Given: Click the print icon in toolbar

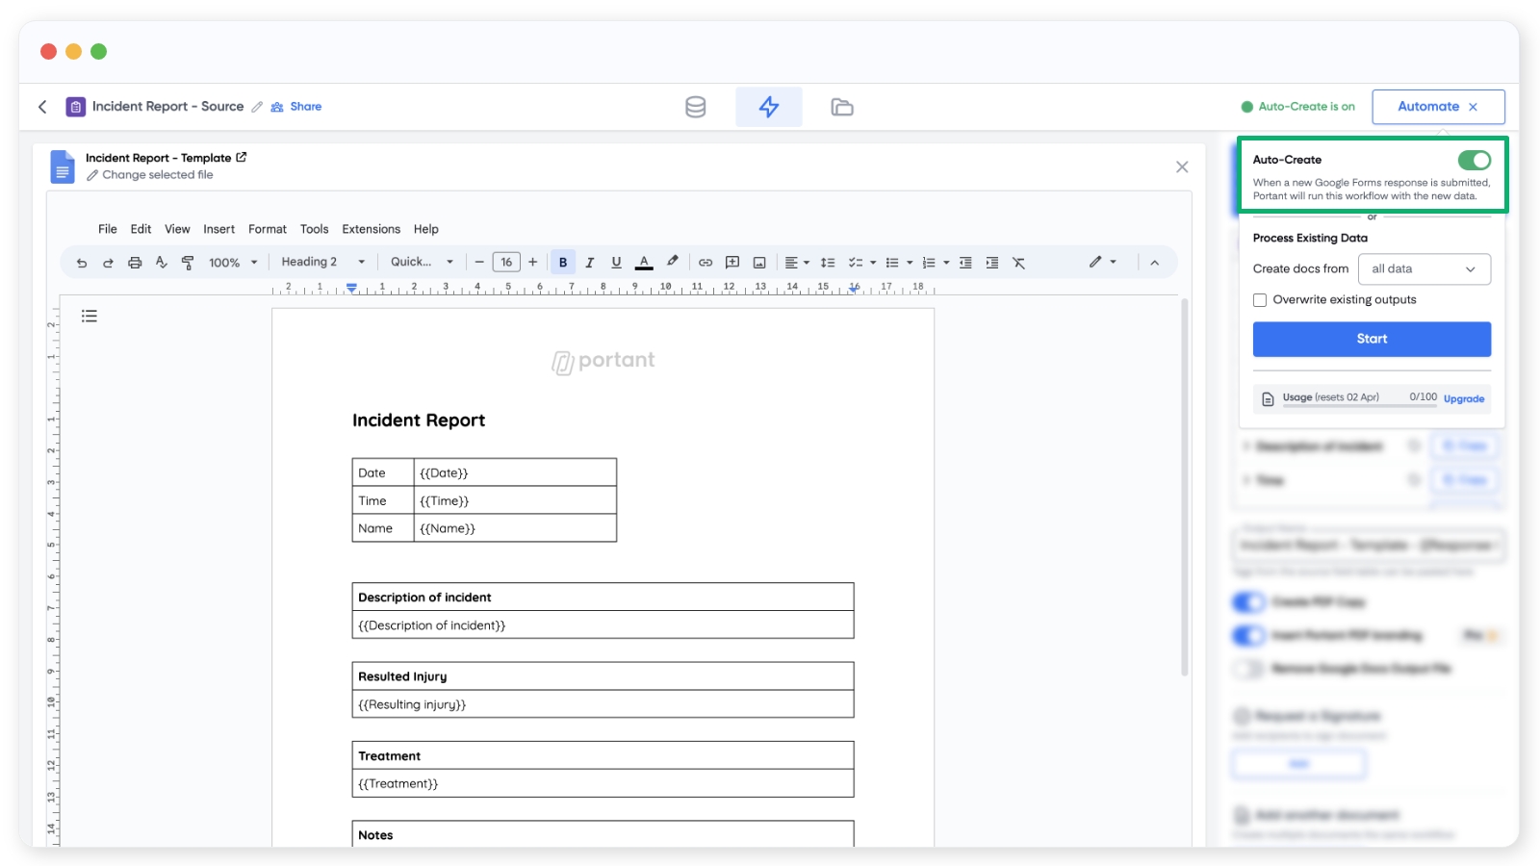Looking at the screenshot, I should 135,263.
